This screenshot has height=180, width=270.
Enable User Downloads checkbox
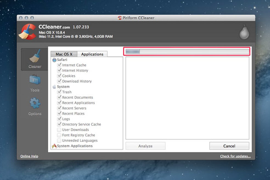point(59,130)
